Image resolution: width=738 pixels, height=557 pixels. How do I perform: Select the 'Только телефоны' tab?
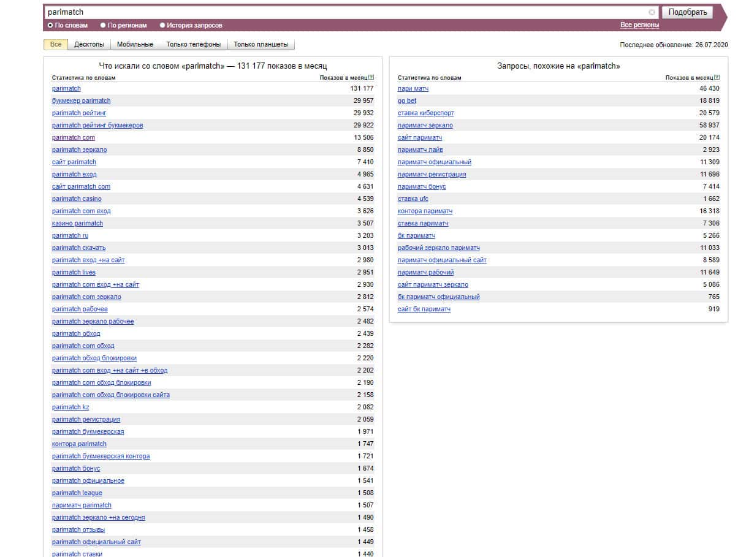point(193,45)
